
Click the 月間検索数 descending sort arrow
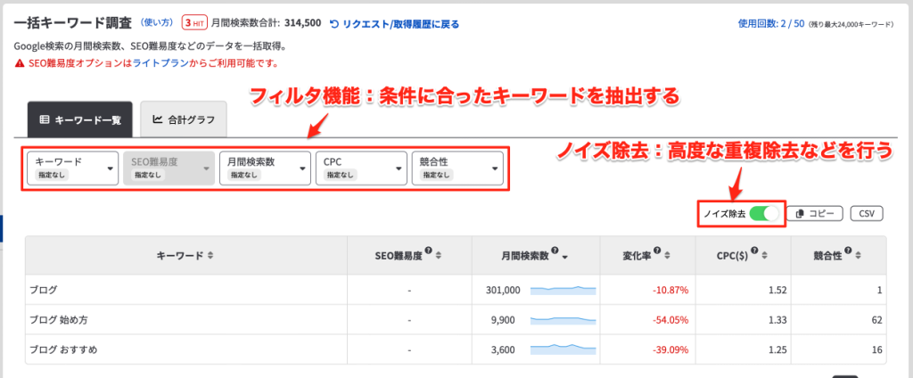click(x=565, y=257)
